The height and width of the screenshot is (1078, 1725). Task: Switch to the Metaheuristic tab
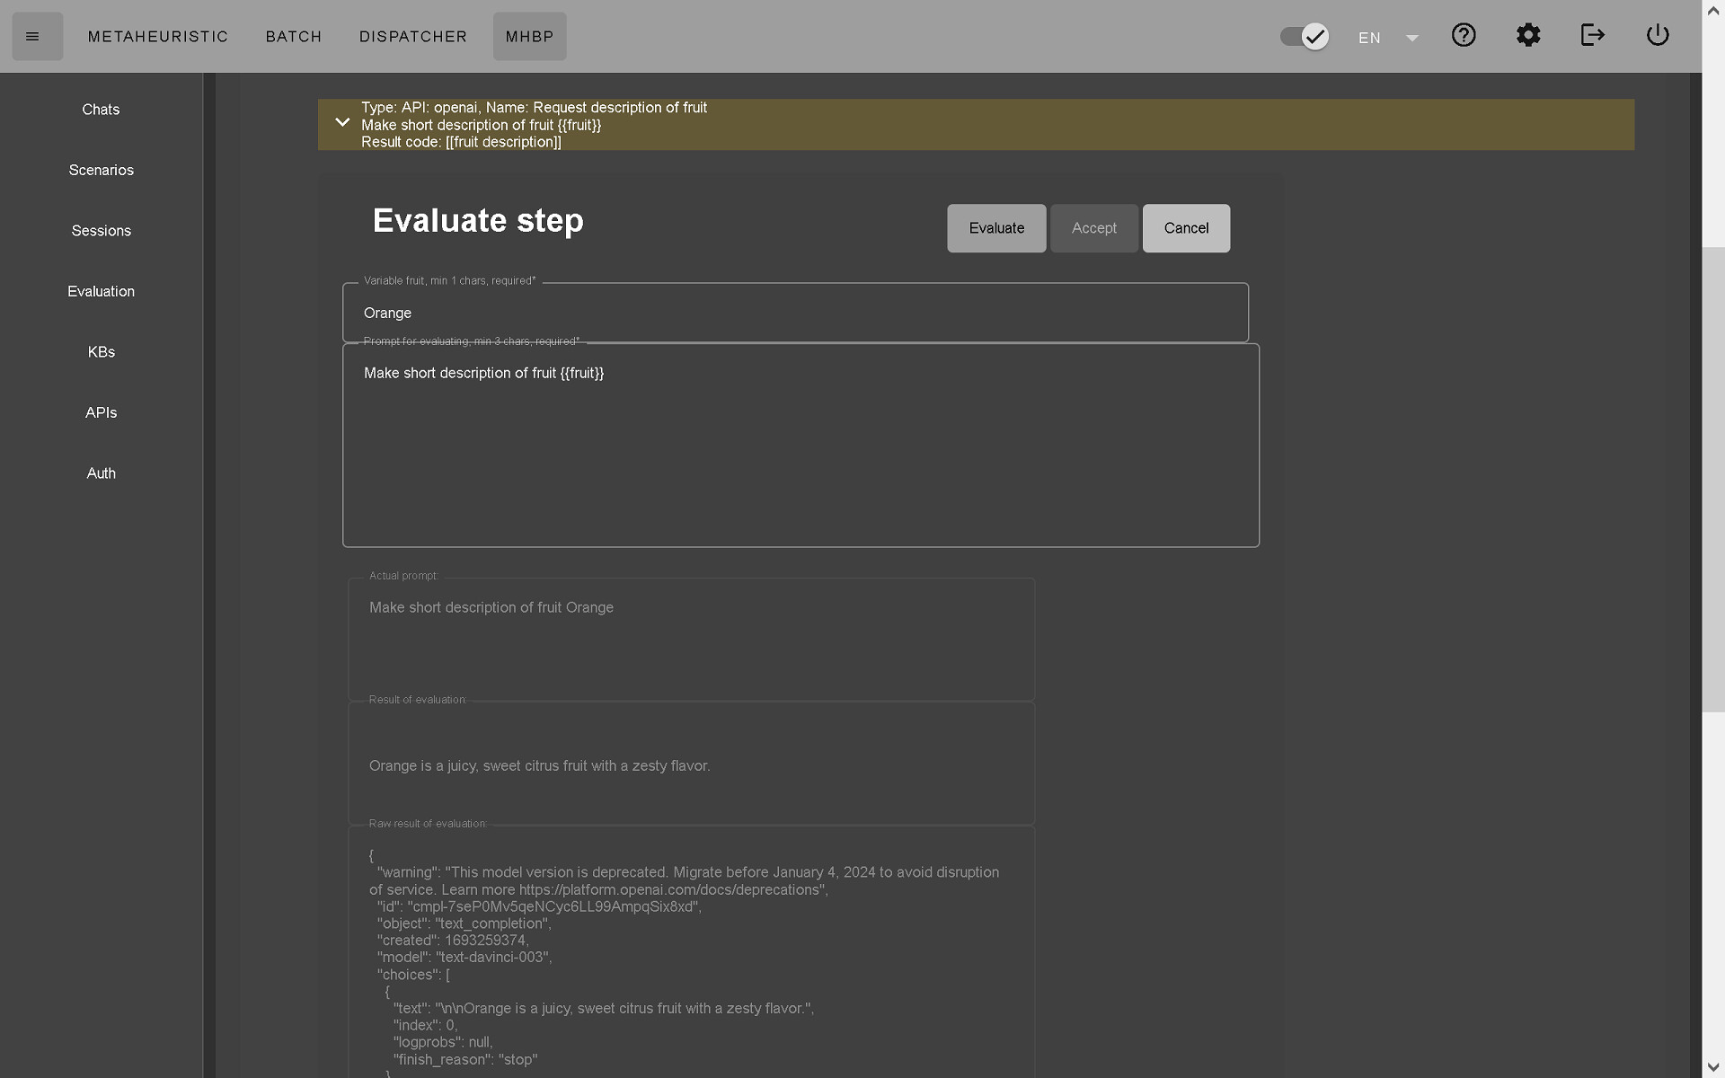point(158,36)
